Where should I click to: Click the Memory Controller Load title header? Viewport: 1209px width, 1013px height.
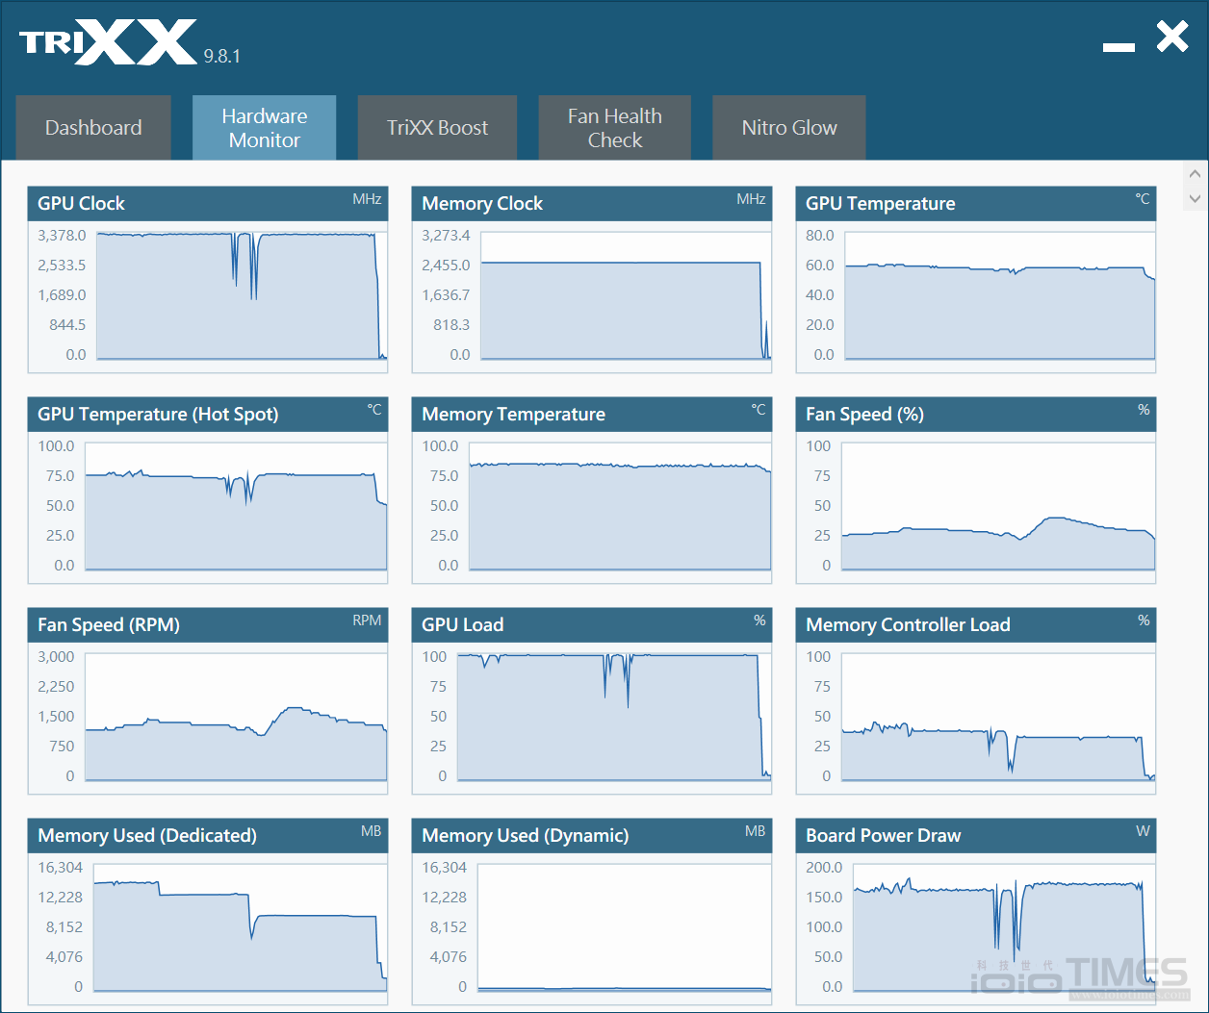click(975, 625)
